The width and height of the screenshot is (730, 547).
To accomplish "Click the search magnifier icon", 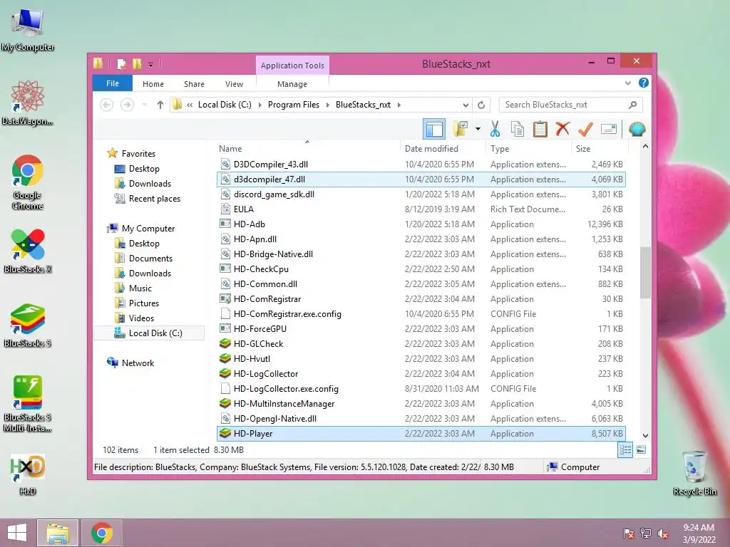I will pyautogui.click(x=633, y=105).
